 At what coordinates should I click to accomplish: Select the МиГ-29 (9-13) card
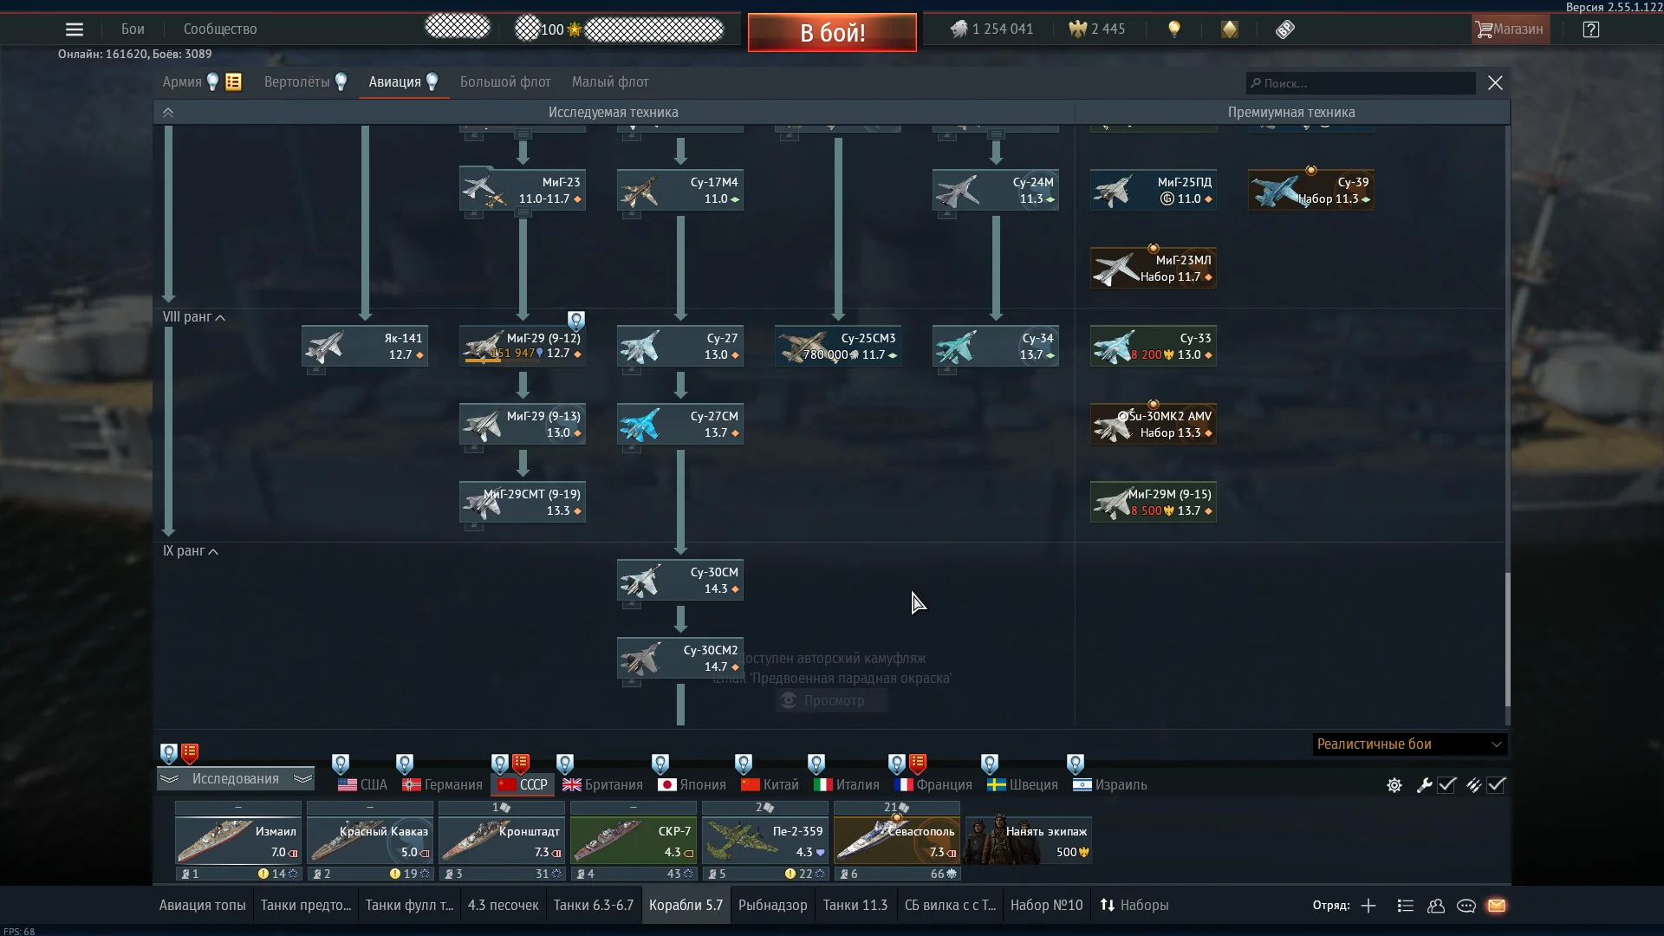point(523,424)
